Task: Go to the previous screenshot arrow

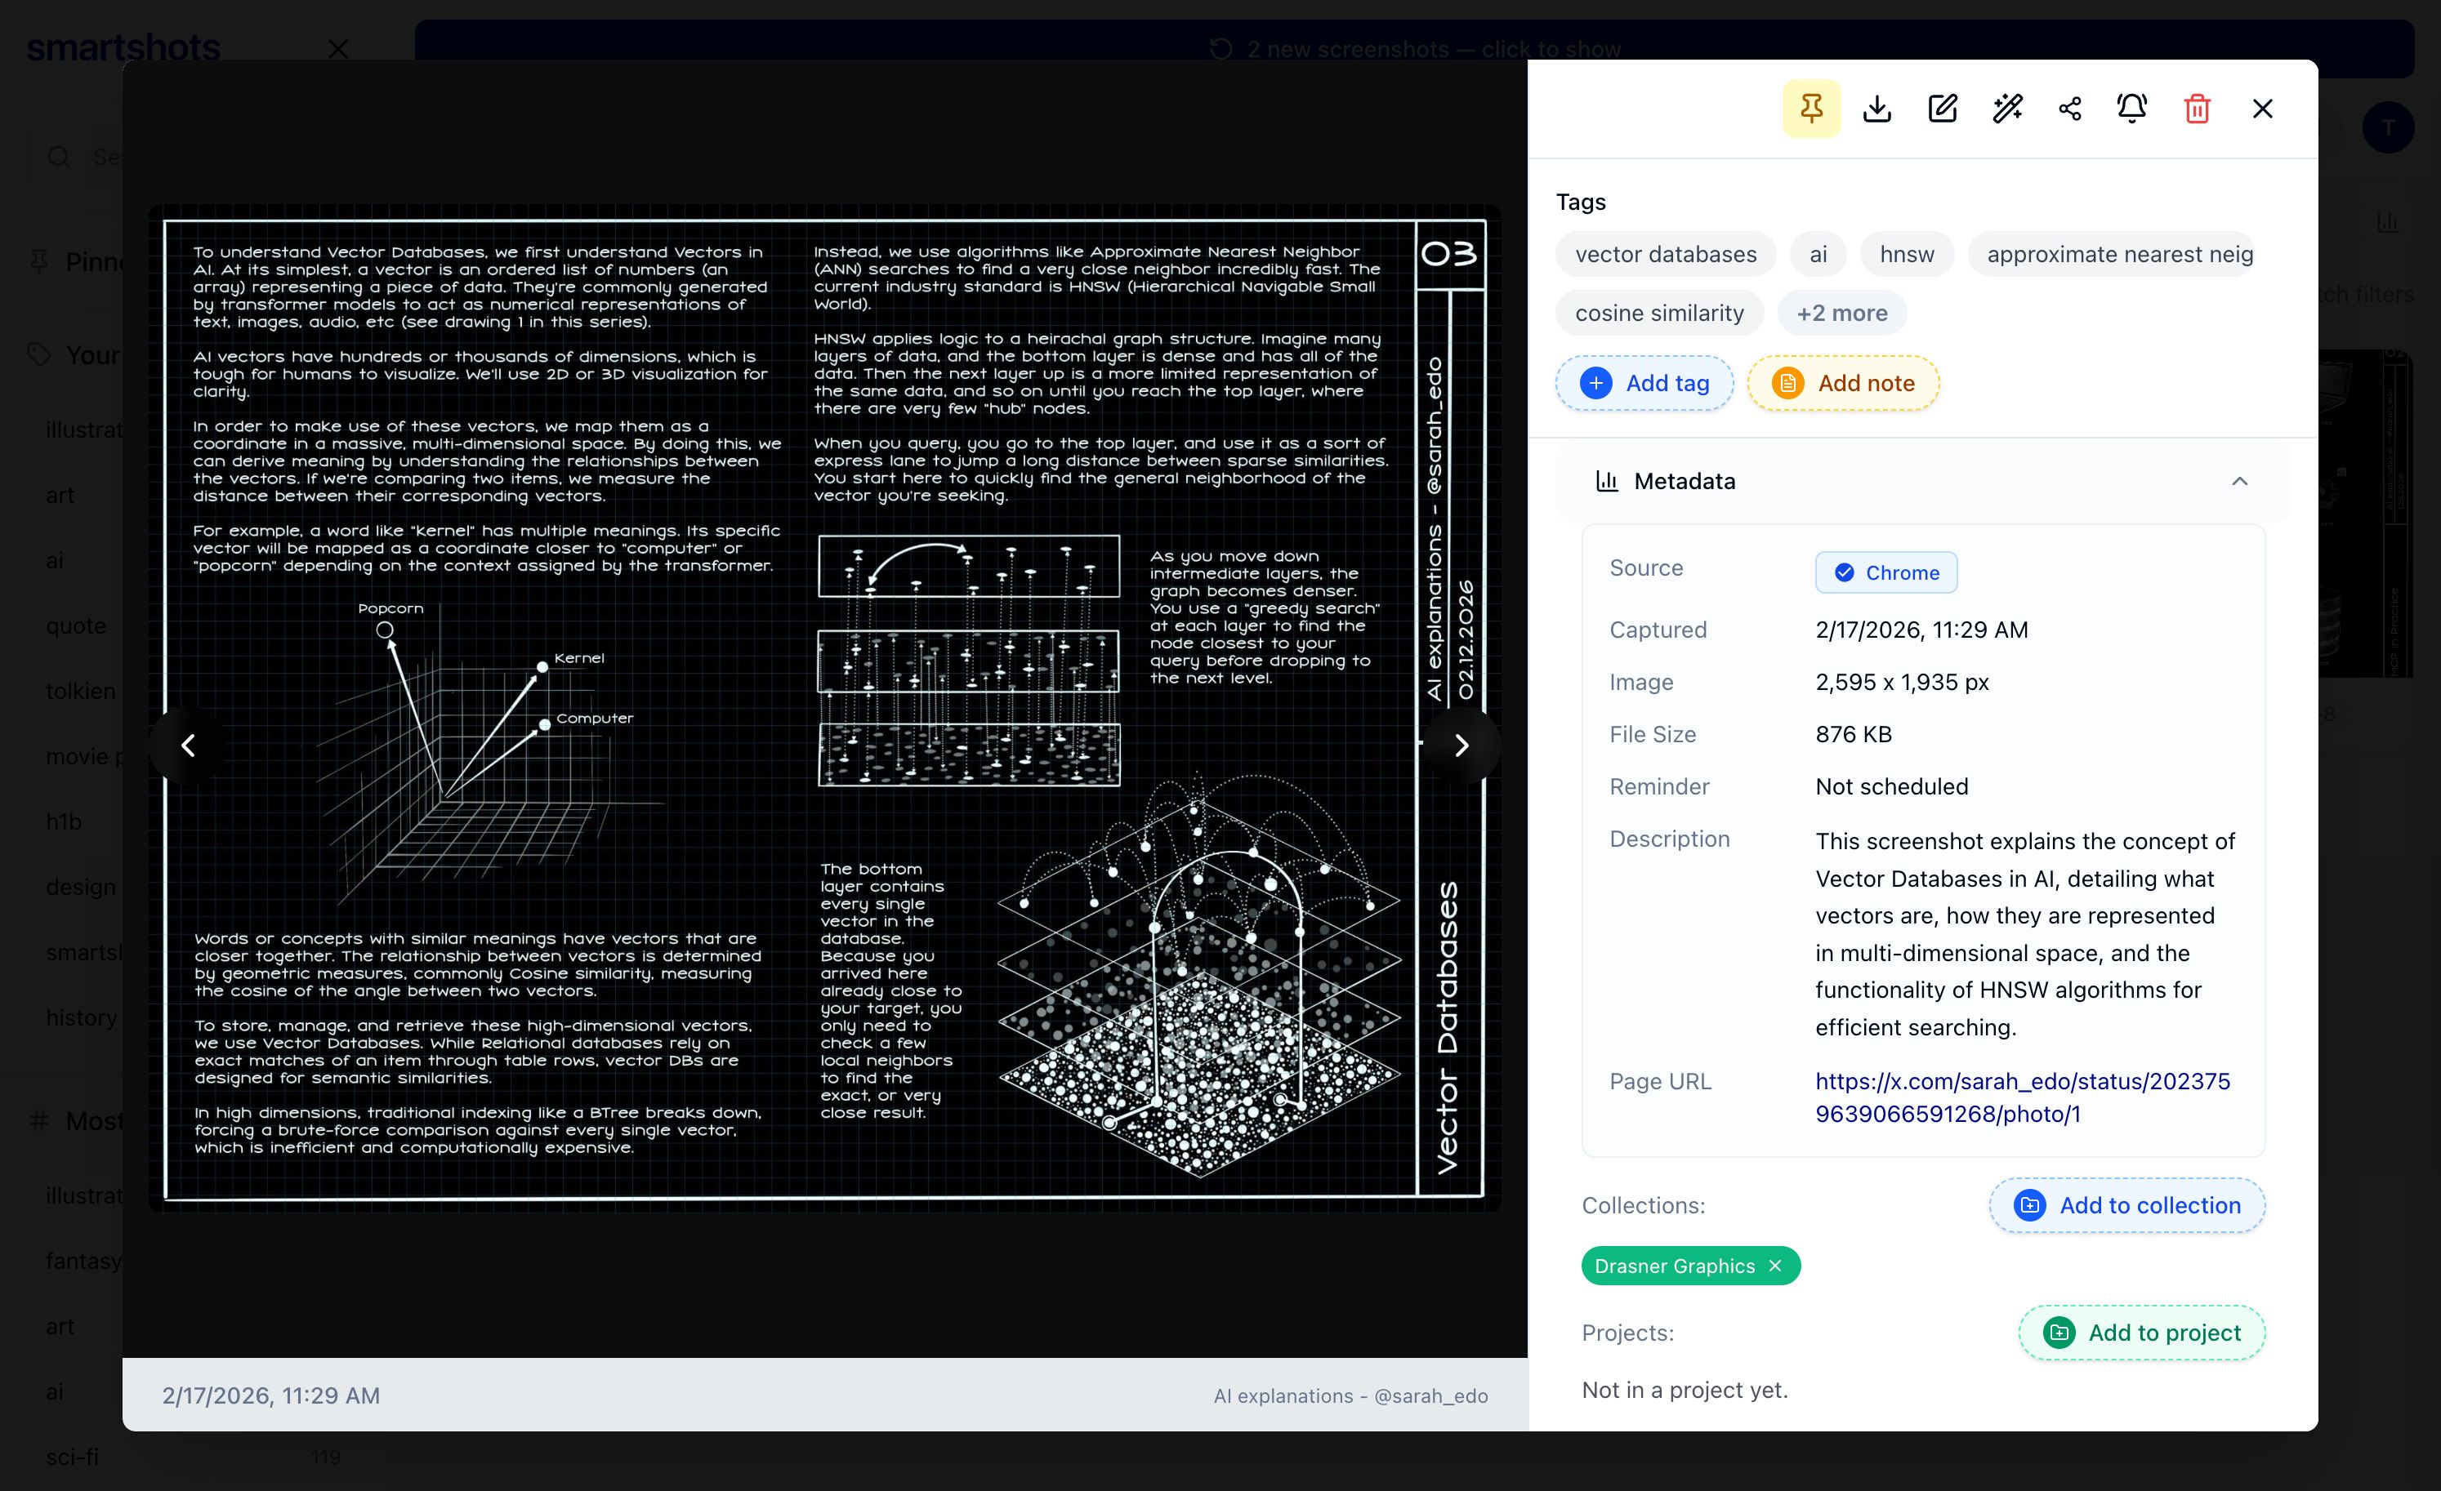Action: (188, 745)
